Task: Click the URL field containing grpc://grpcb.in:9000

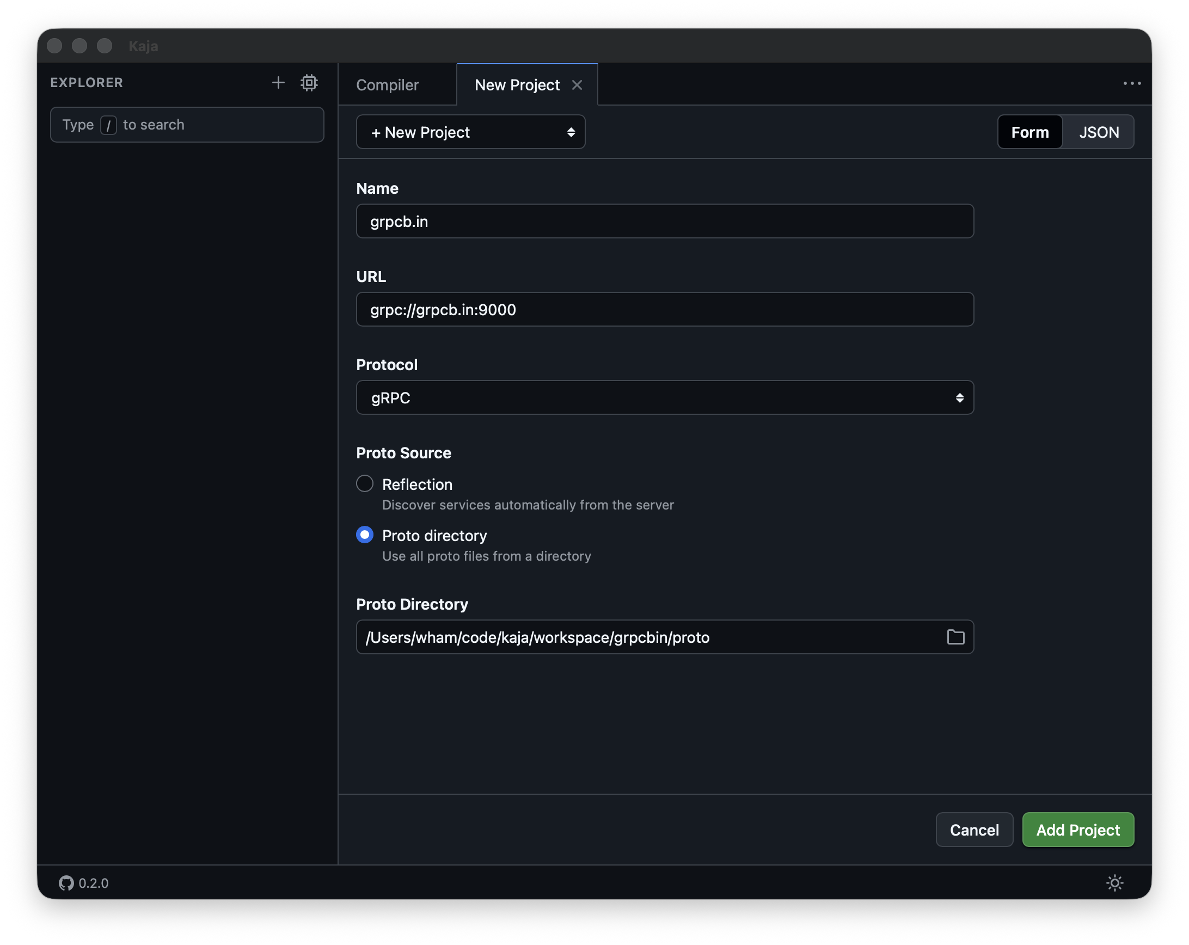Action: pyautogui.click(x=665, y=309)
